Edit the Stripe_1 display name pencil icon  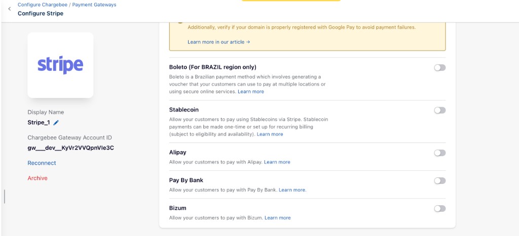pyautogui.click(x=56, y=123)
